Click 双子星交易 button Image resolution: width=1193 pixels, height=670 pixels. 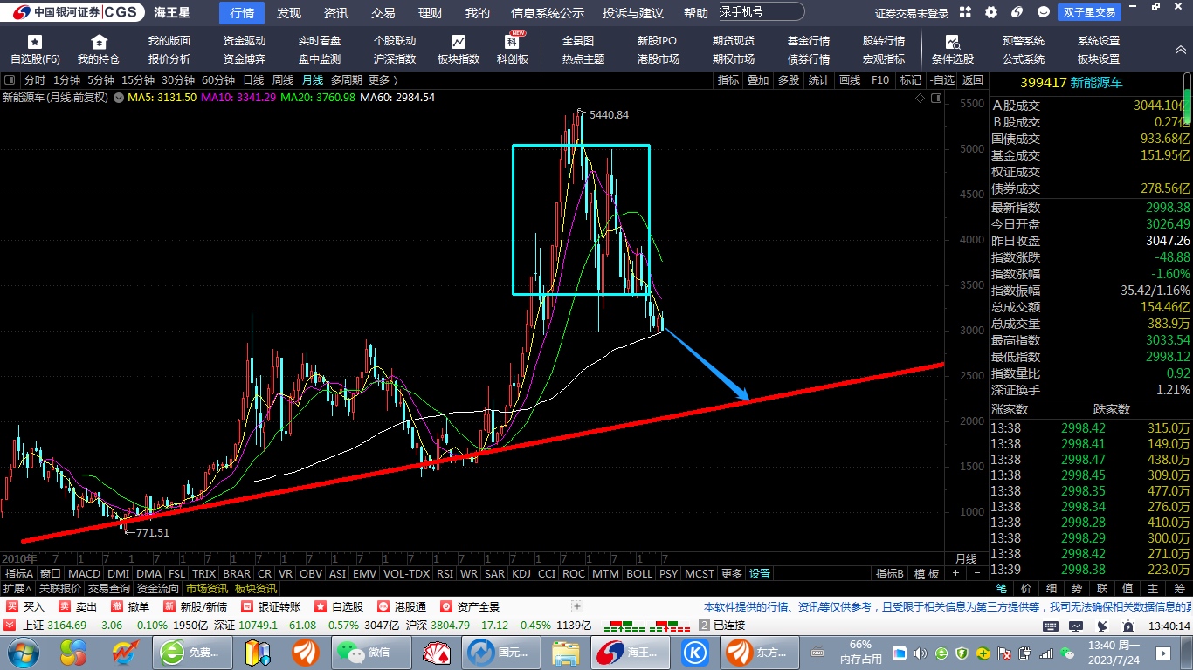[1090, 13]
